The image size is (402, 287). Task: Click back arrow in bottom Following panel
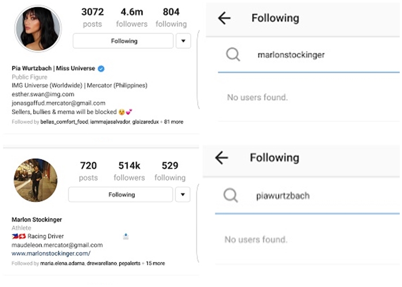coord(221,158)
